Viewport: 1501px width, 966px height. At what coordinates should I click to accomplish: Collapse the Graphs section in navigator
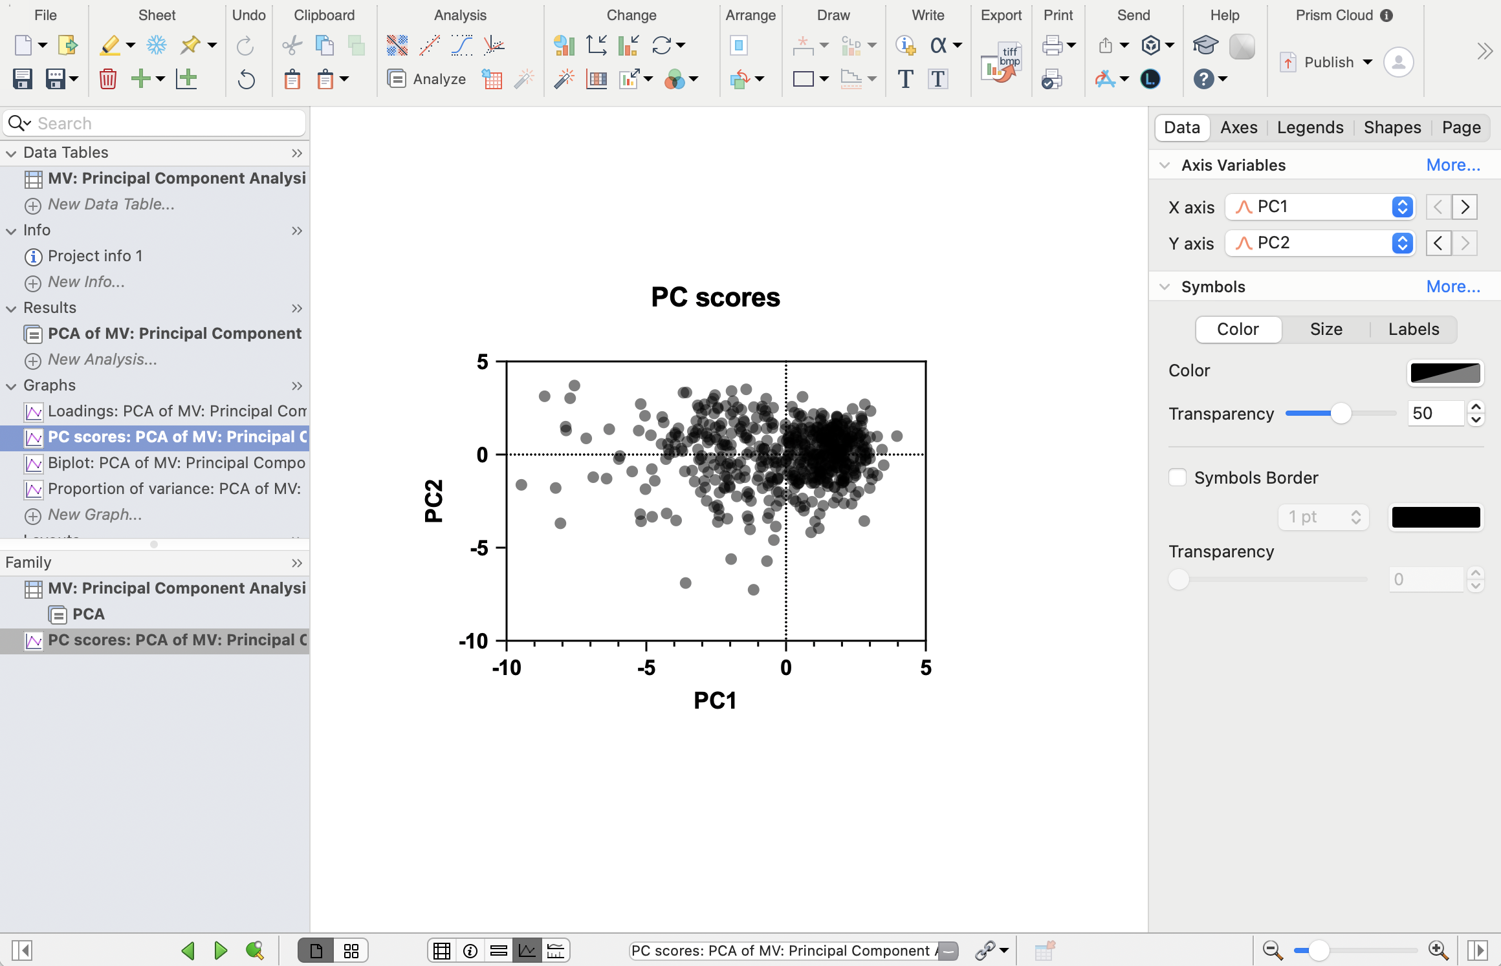(12, 386)
